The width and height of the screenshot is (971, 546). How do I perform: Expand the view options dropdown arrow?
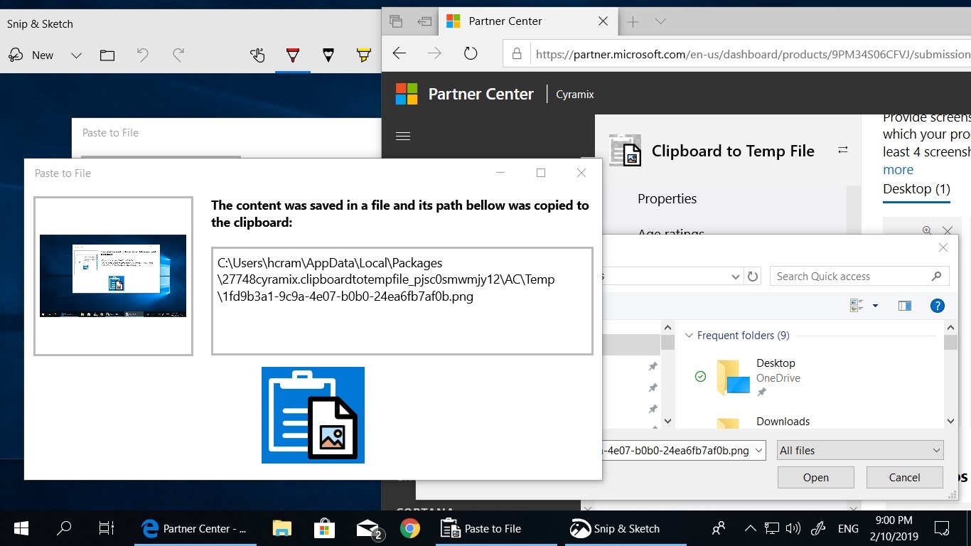(x=875, y=306)
